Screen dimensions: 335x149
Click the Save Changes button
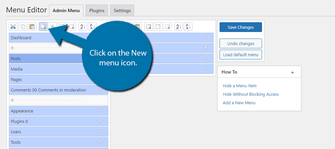click(x=241, y=27)
